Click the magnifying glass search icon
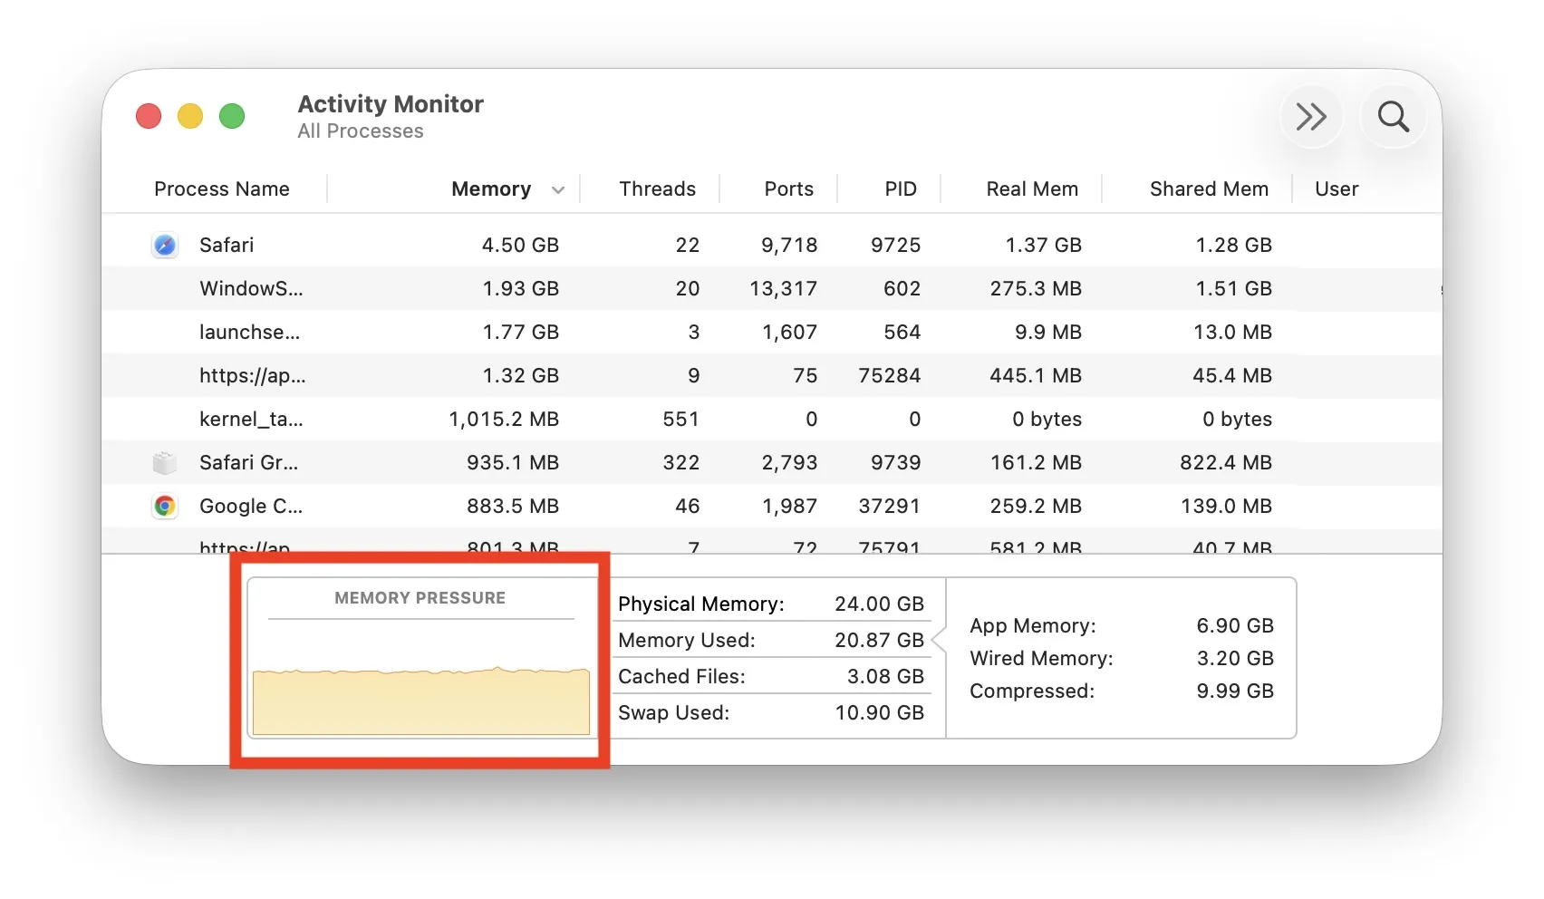The image size is (1544, 899). pos(1394,117)
